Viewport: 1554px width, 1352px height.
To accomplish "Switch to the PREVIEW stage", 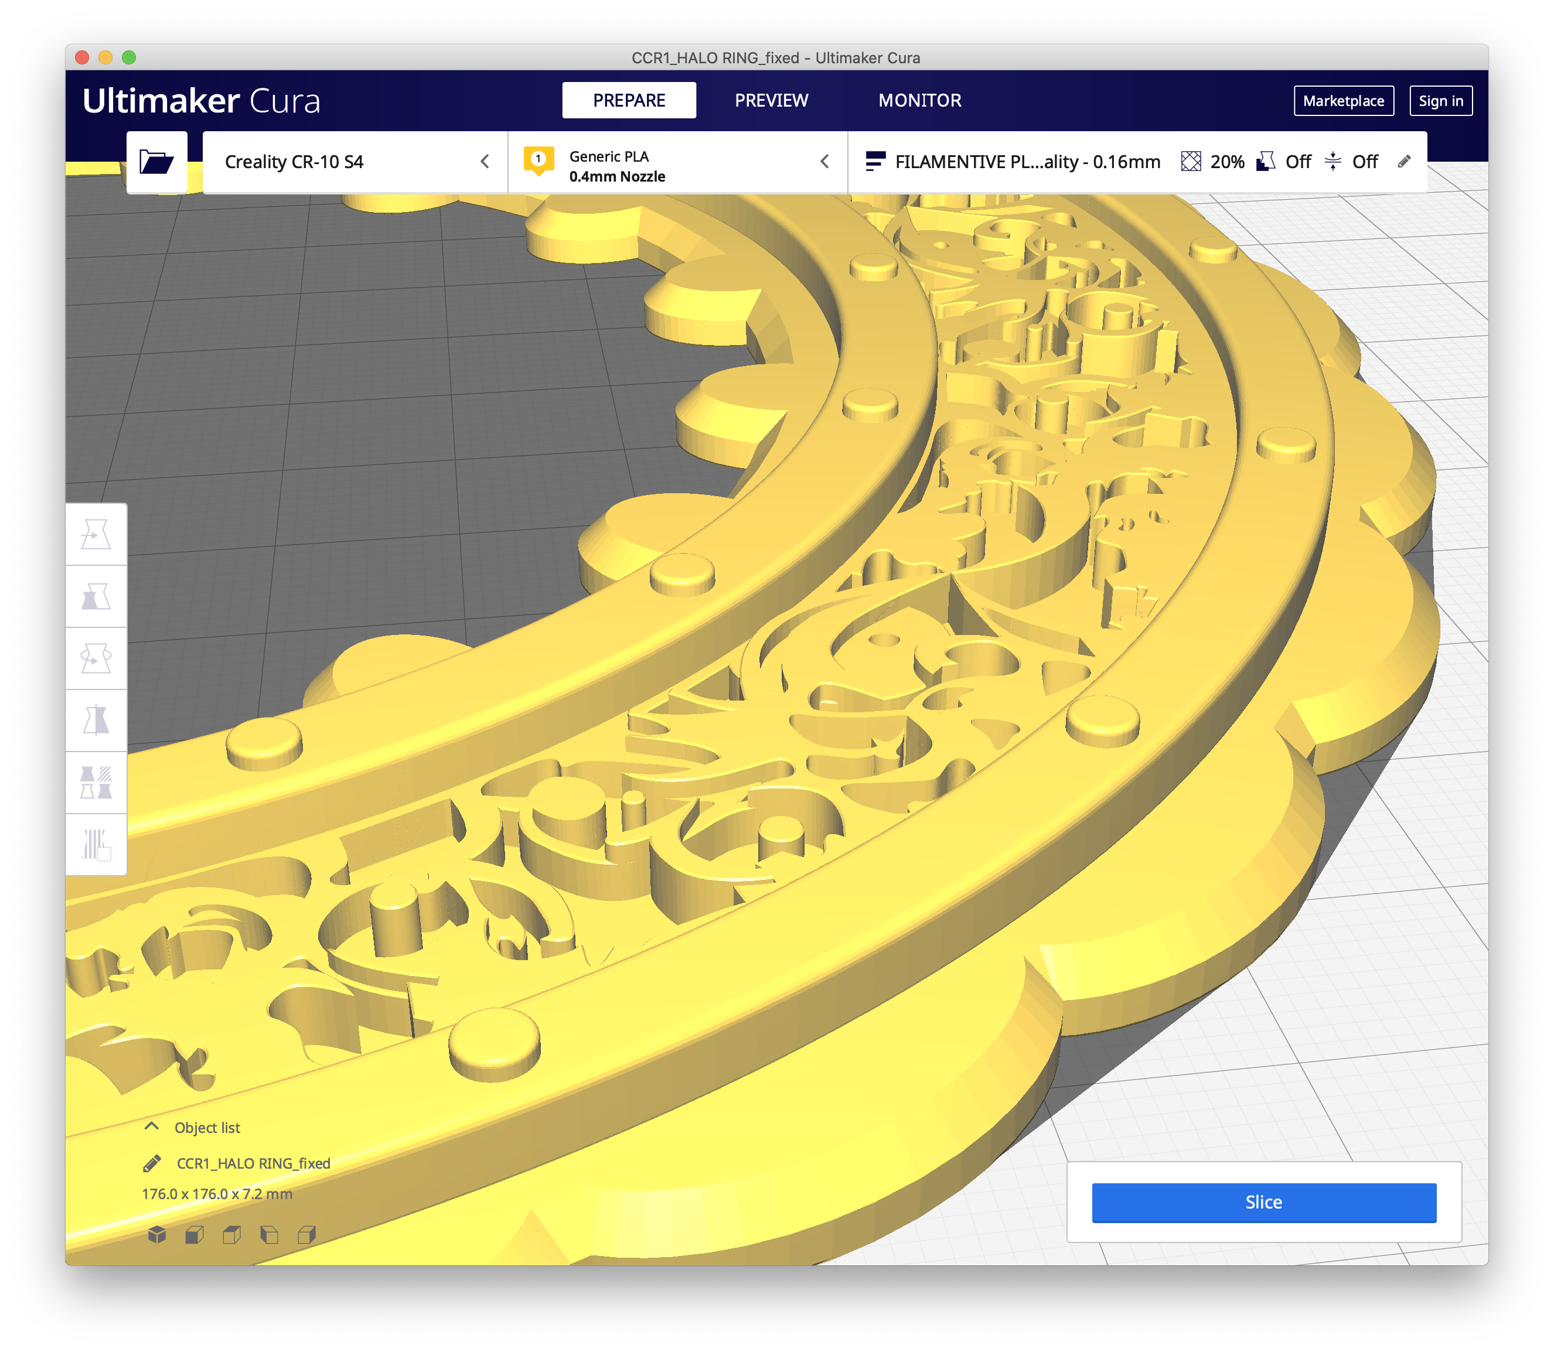I will click(x=771, y=100).
